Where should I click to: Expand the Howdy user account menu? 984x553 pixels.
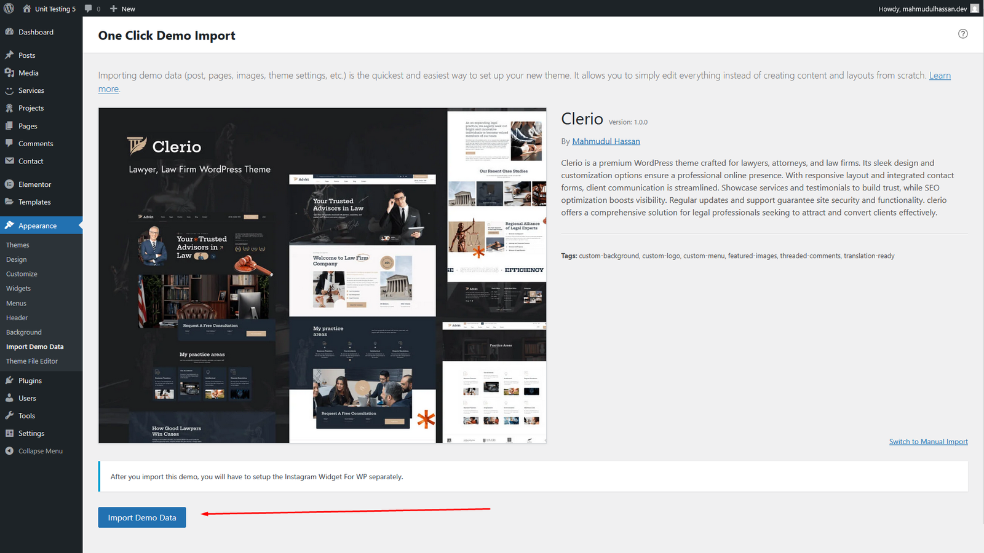coord(922,9)
